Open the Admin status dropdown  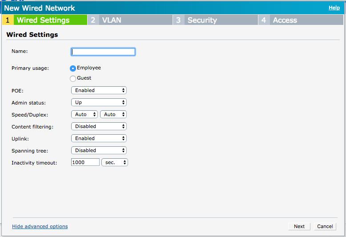[x=99, y=102]
